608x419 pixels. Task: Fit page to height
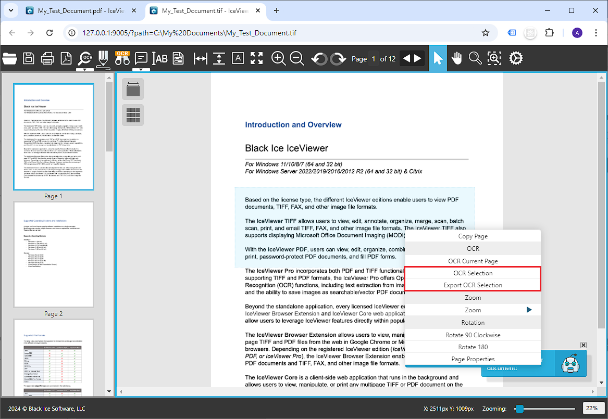pos(219,58)
